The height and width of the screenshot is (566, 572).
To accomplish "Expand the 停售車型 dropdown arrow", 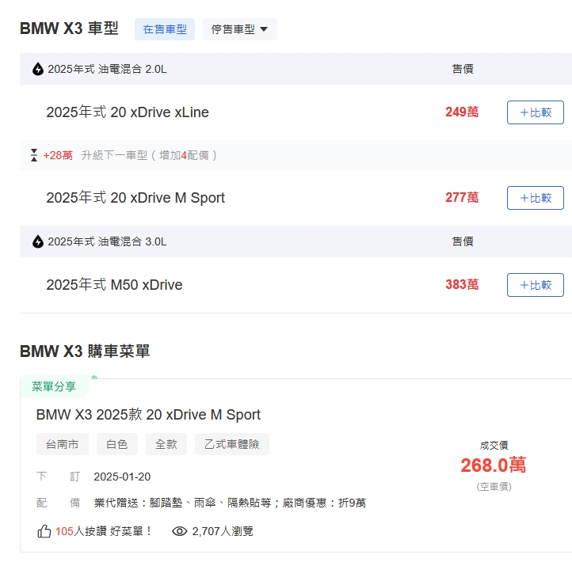I will (x=264, y=29).
